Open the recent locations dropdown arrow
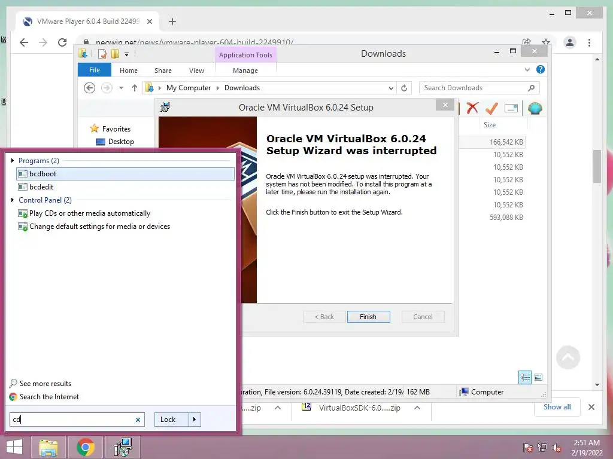 [121, 88]
